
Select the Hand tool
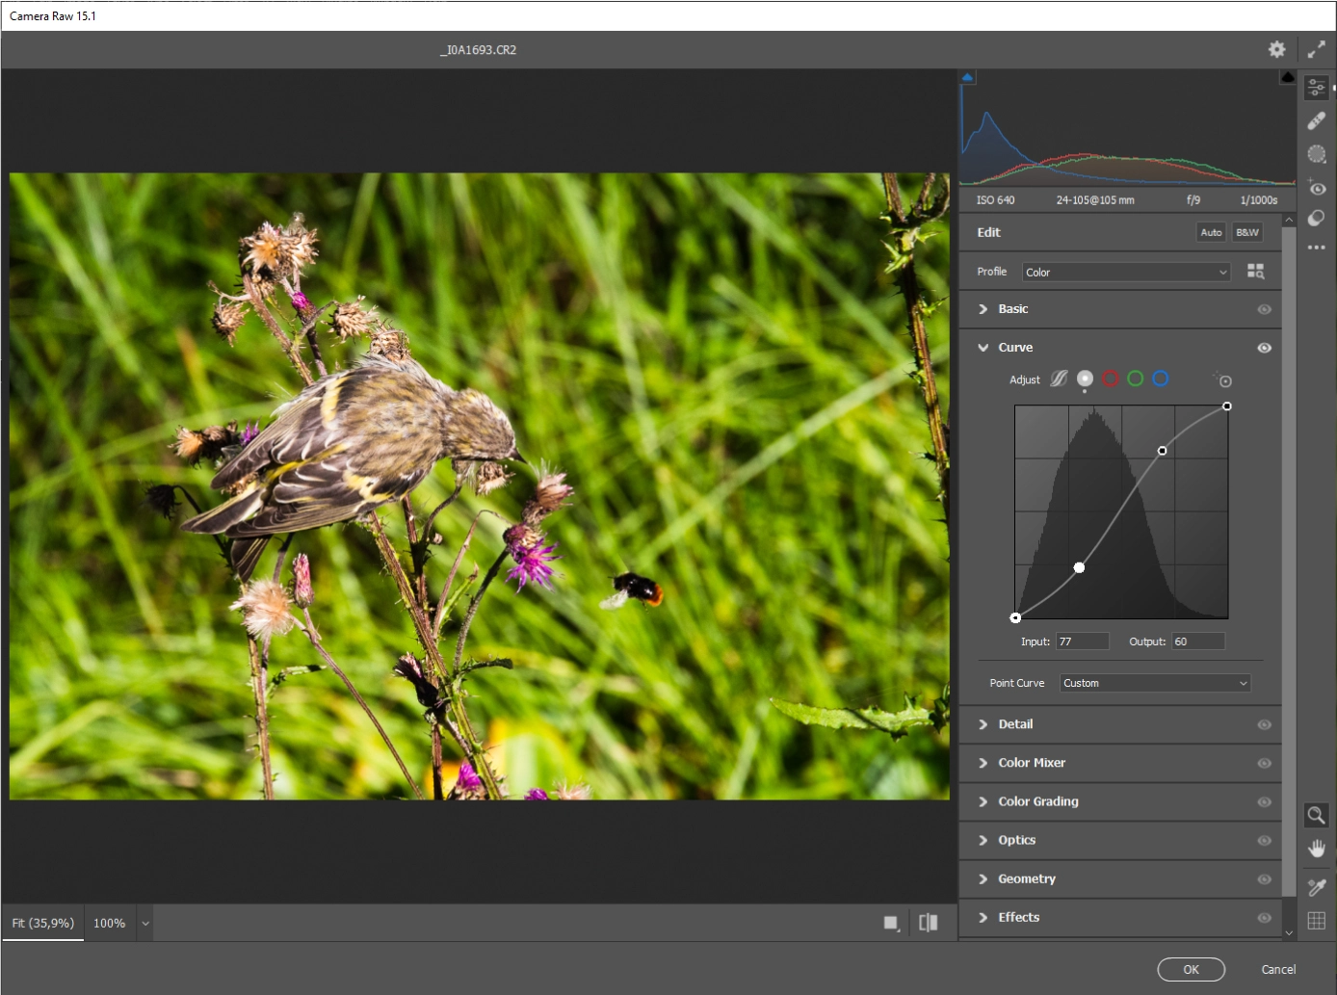tap(1316, 849)
